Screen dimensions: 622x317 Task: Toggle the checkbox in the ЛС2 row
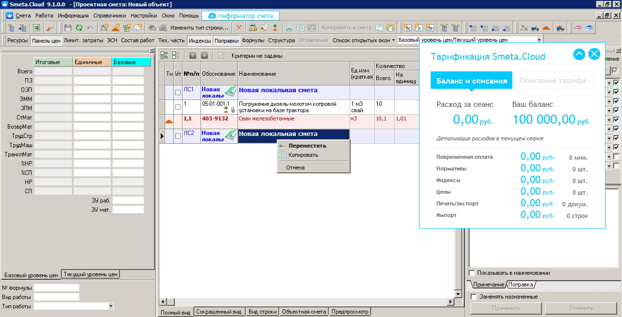pyautogui.click(x=178, y=136)
